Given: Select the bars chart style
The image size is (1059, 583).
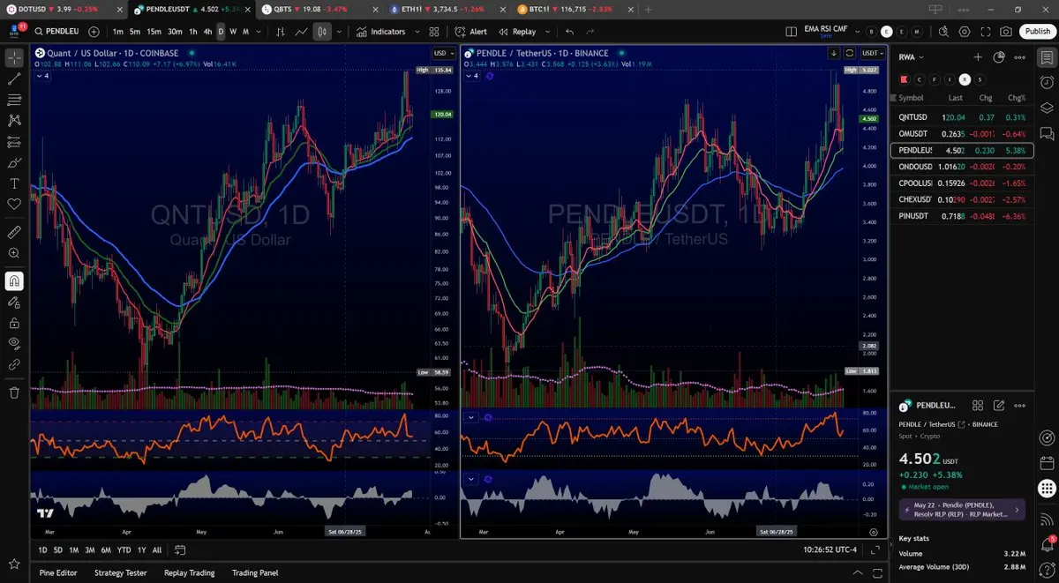Looking at the screenshot, I should [281, 32].
